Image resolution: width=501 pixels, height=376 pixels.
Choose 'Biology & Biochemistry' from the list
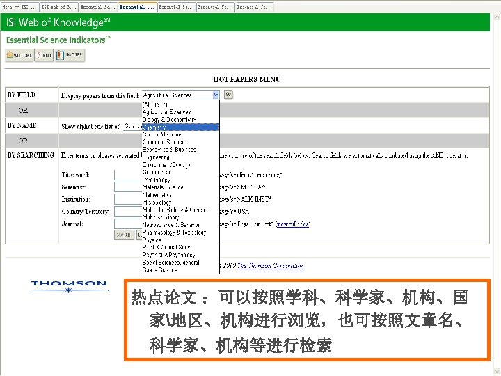pos(180,120)
